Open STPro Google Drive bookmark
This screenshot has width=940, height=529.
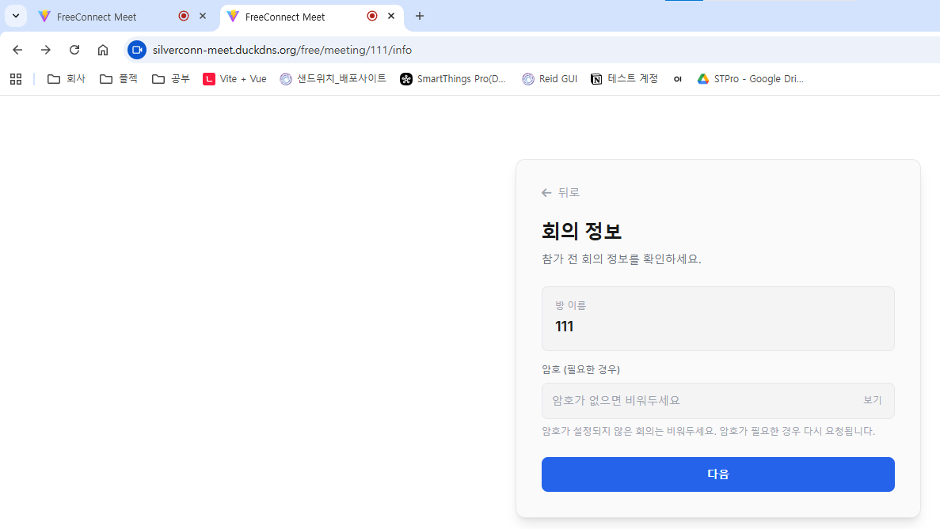(750, 79)
